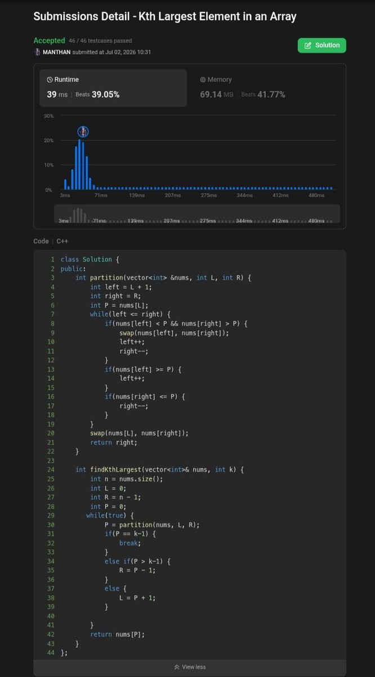Click the Beats 41.77% memory value
The height and width of the screenshot is (677, 375).
pos(263,94)
